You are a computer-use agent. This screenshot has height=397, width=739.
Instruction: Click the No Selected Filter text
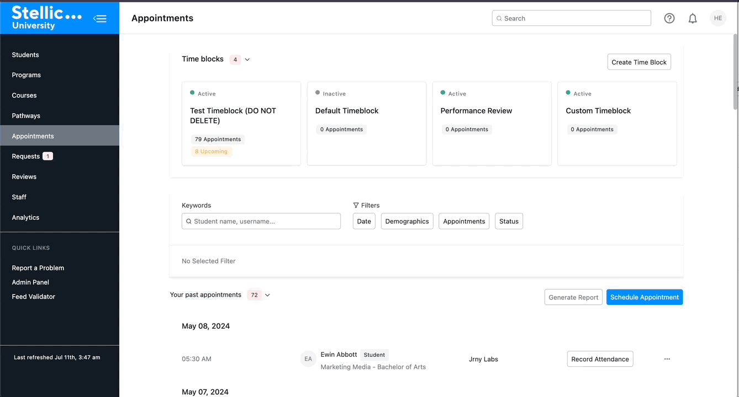[209, 261]
